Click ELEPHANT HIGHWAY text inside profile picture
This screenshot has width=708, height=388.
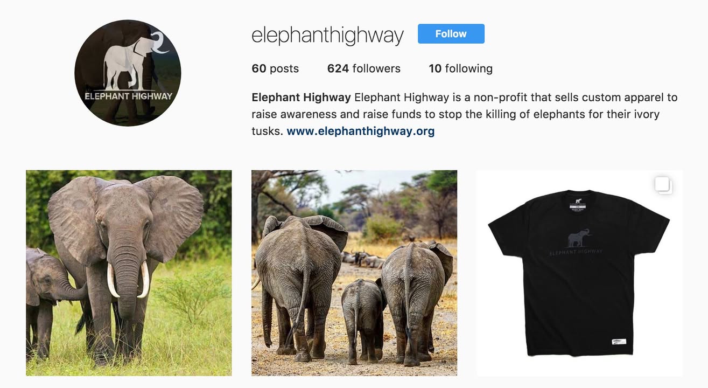coord(128,96)
